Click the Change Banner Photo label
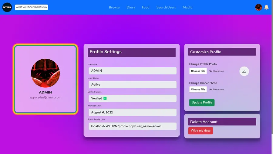273x154 pixels. (x=203, y=83)
